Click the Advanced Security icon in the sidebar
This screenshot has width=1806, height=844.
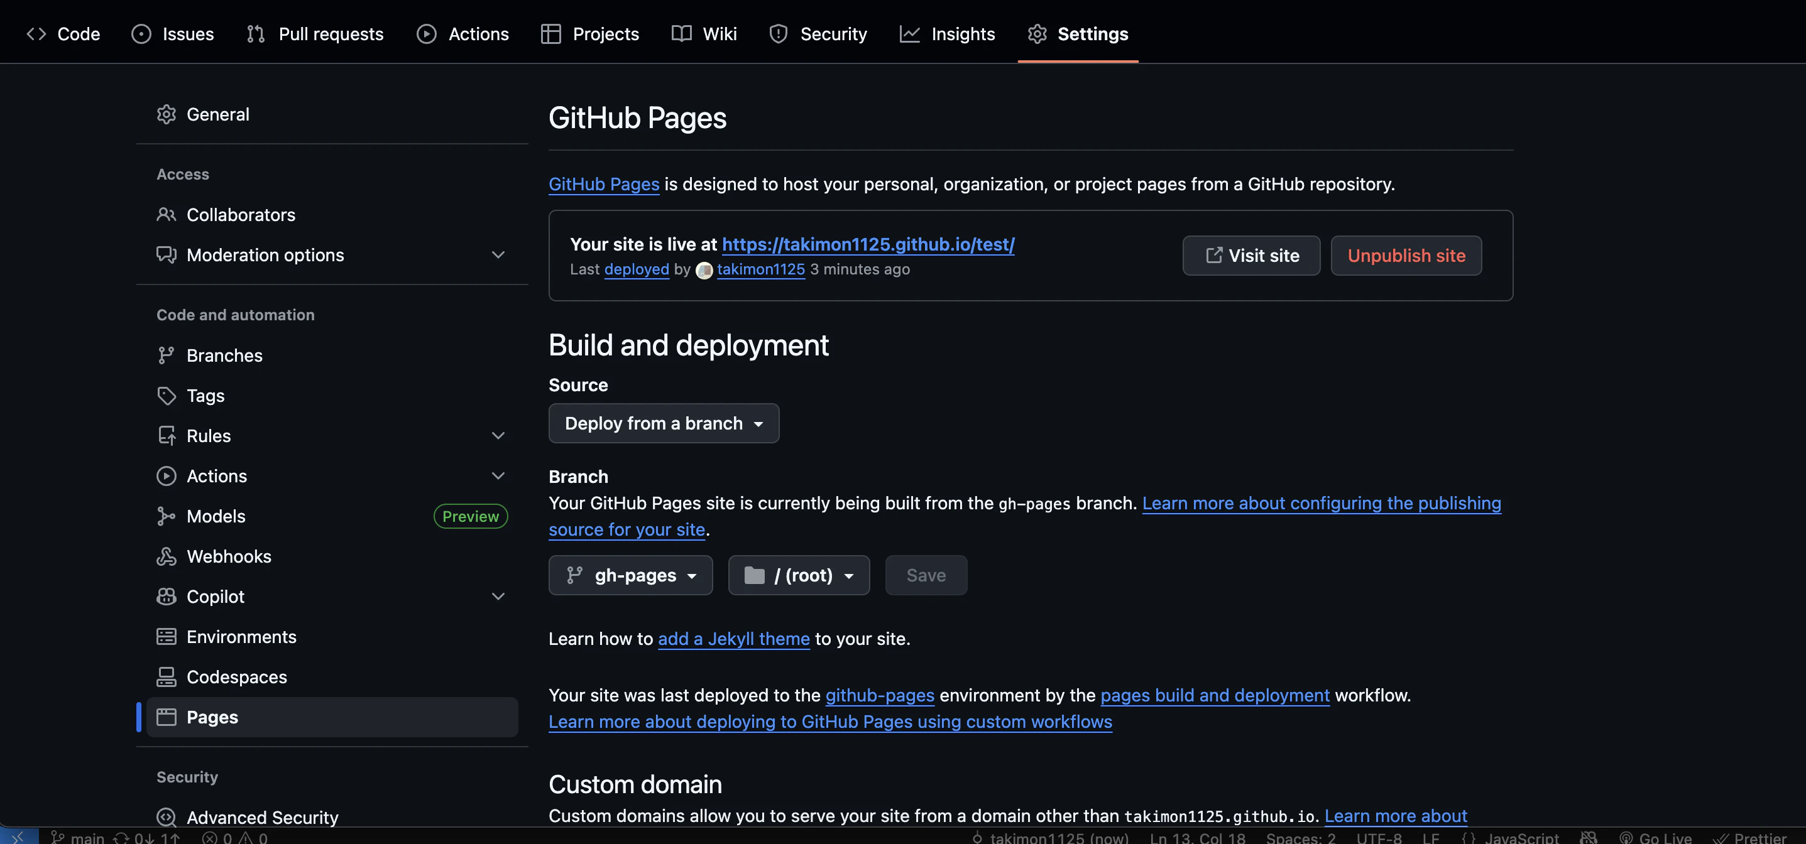tap(166, 817)
